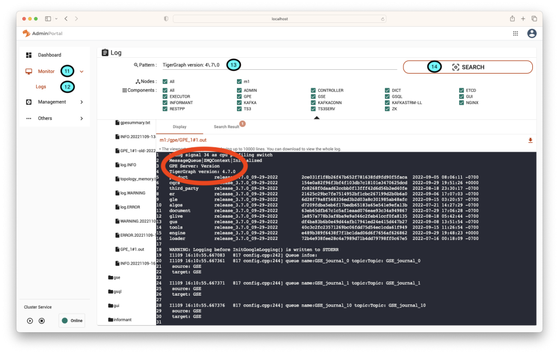Start cluster service with play icon

point(30,321)
